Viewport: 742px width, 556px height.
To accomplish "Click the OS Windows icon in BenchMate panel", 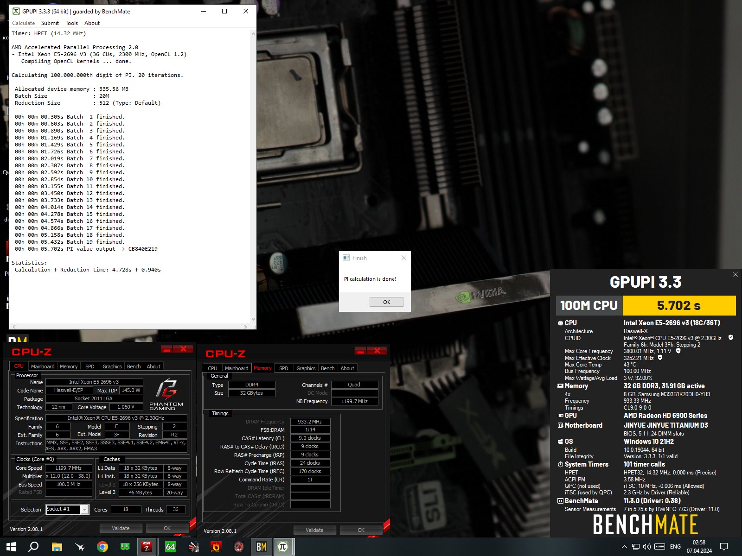I will pyautogui.click(x=560, y=442).
